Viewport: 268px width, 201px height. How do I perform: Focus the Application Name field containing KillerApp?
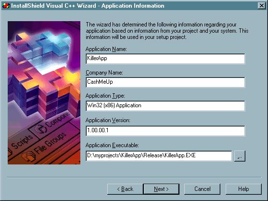tap(166, 59)
